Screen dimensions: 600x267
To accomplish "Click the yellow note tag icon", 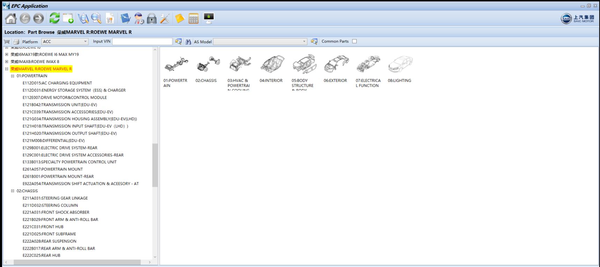I will click(x=180, y=18).
